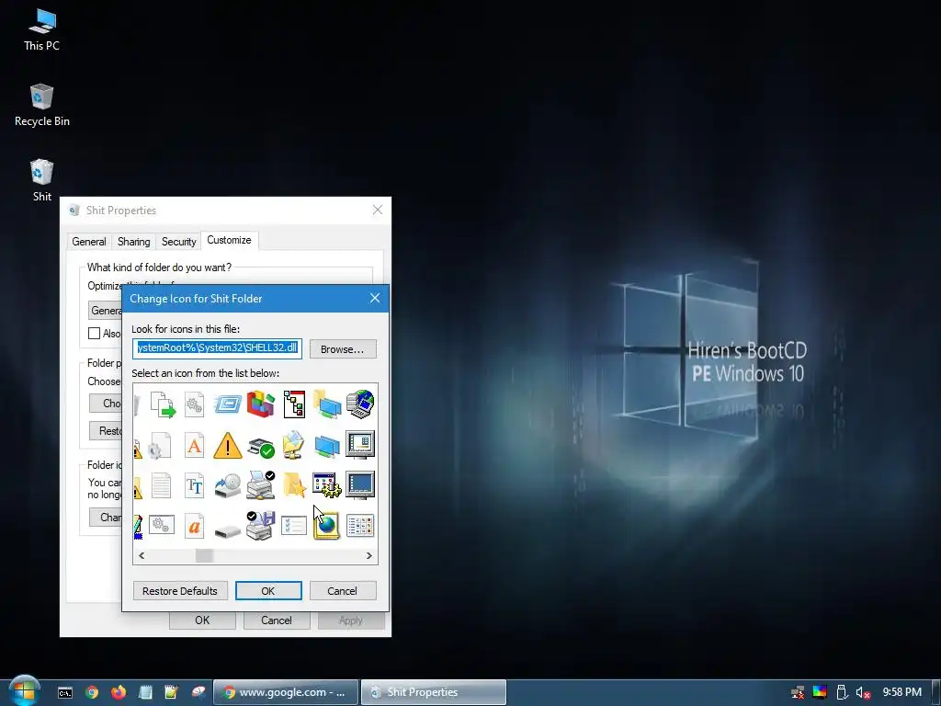The image size is (941, 706).
Task: Select the TT font document icon
Action: pos(194,485)
